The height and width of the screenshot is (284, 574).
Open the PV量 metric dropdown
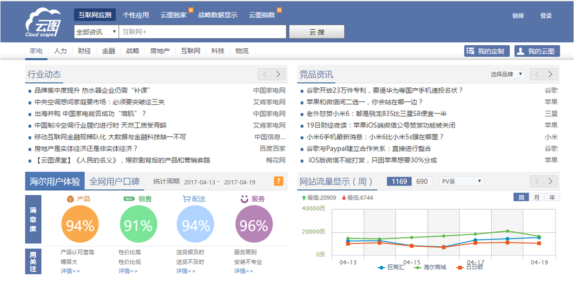[x=462, y=181]
